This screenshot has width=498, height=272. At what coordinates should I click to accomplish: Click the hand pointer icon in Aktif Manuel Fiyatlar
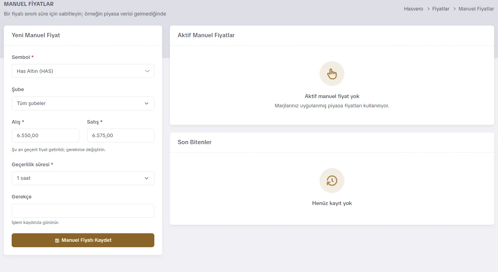[x=332, y=74]
